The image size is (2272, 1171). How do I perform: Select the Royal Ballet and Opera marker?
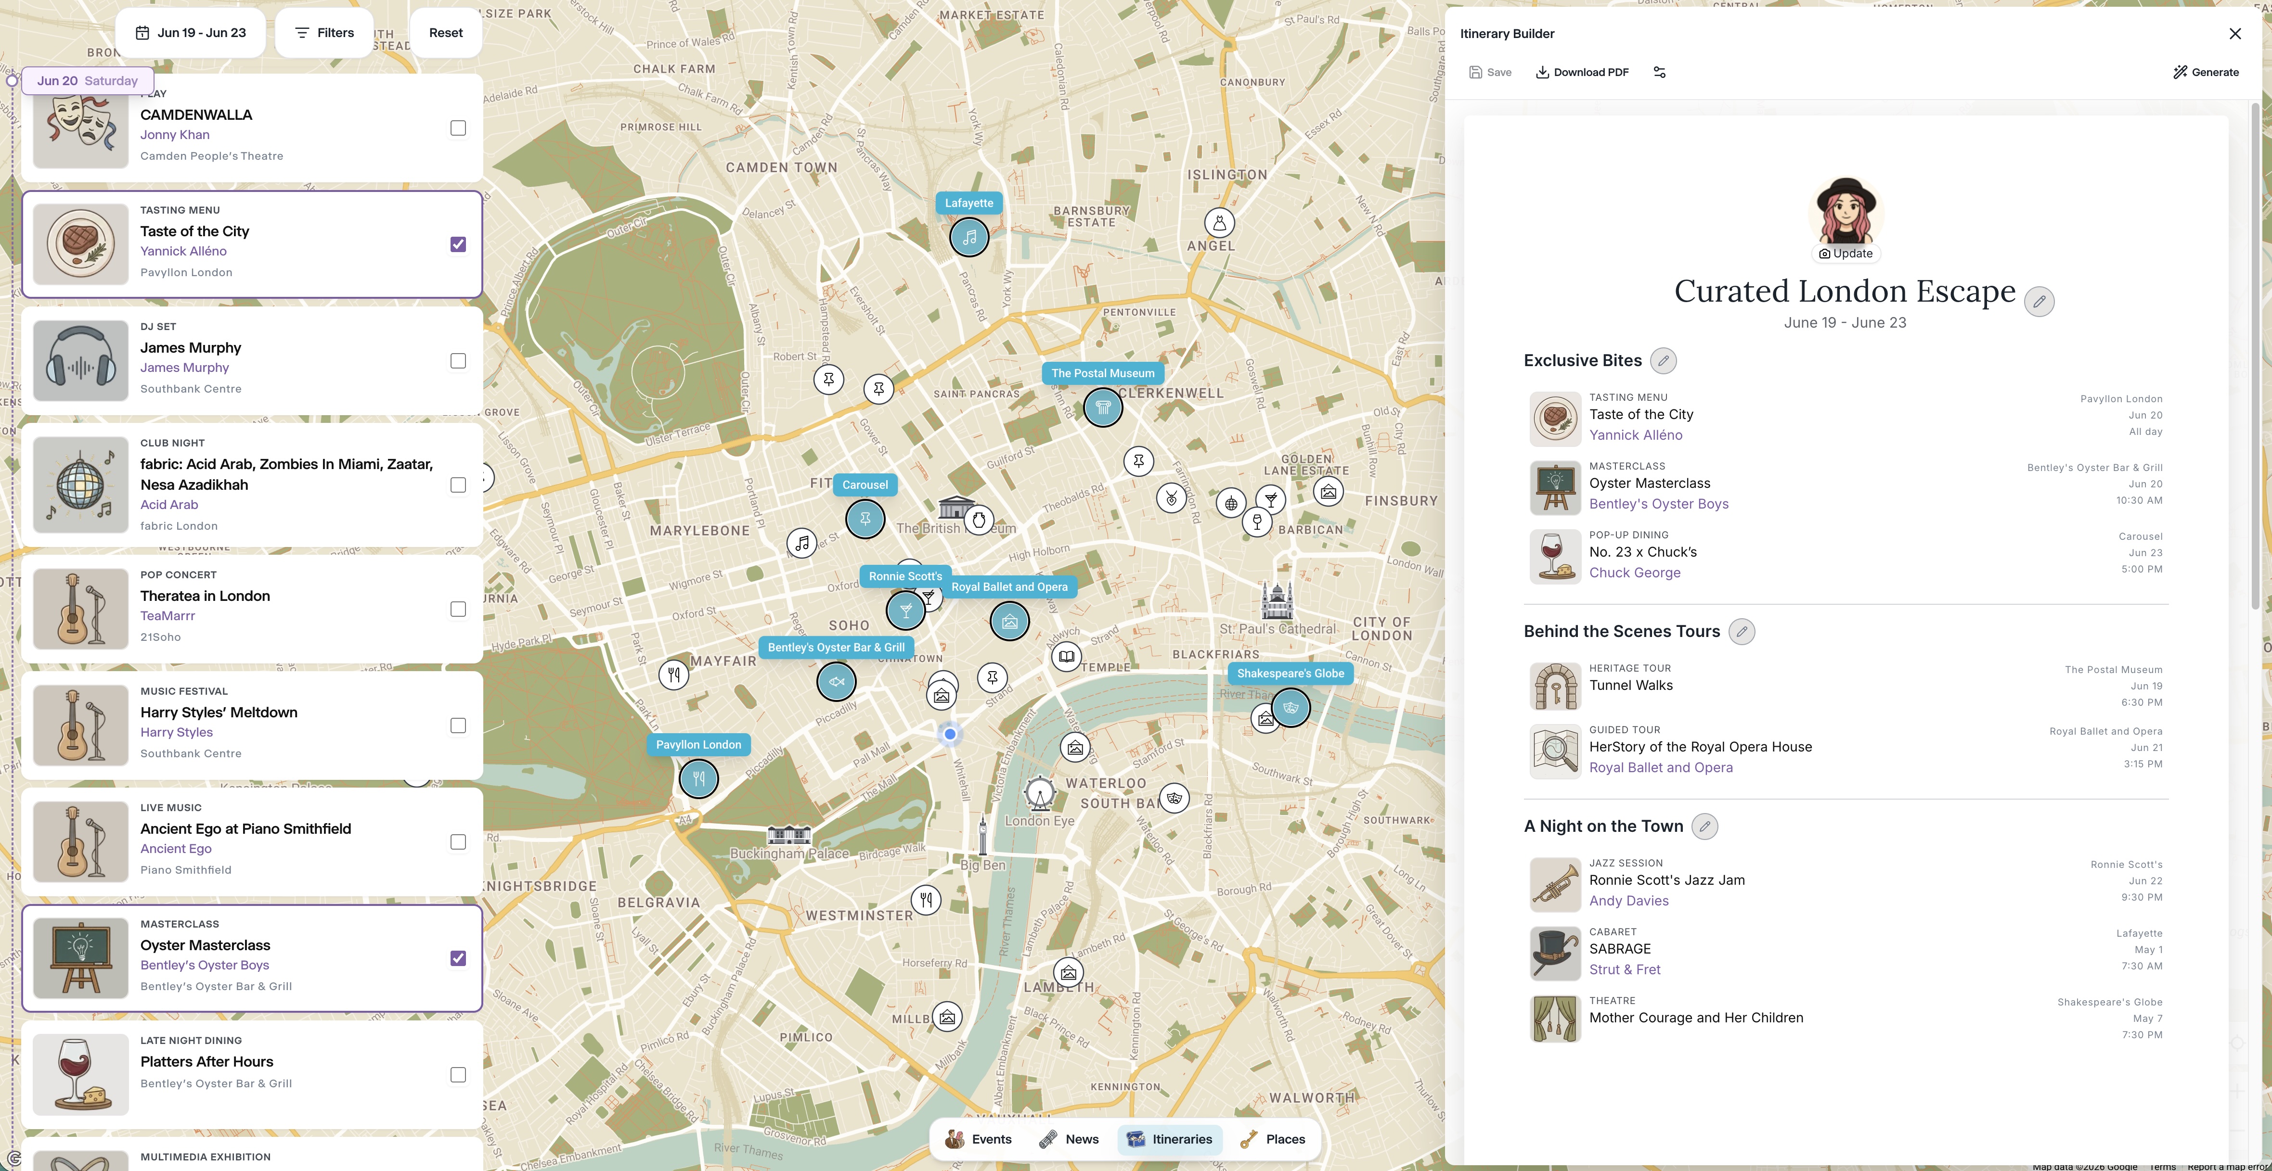point(1009,622)
